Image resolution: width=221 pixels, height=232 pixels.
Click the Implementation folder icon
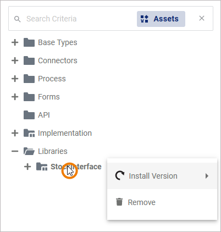pyautogui.click(x=29, y=133)
